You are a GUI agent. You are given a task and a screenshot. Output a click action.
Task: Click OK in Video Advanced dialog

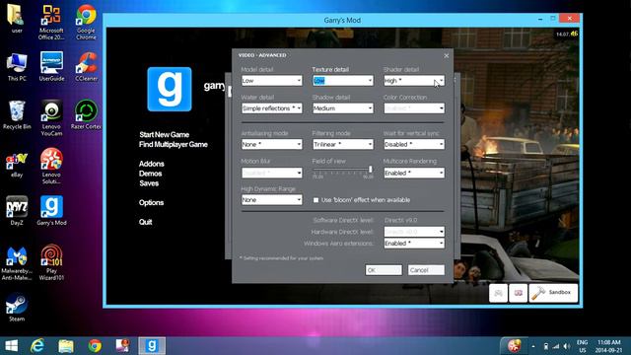tap(384, 270)
